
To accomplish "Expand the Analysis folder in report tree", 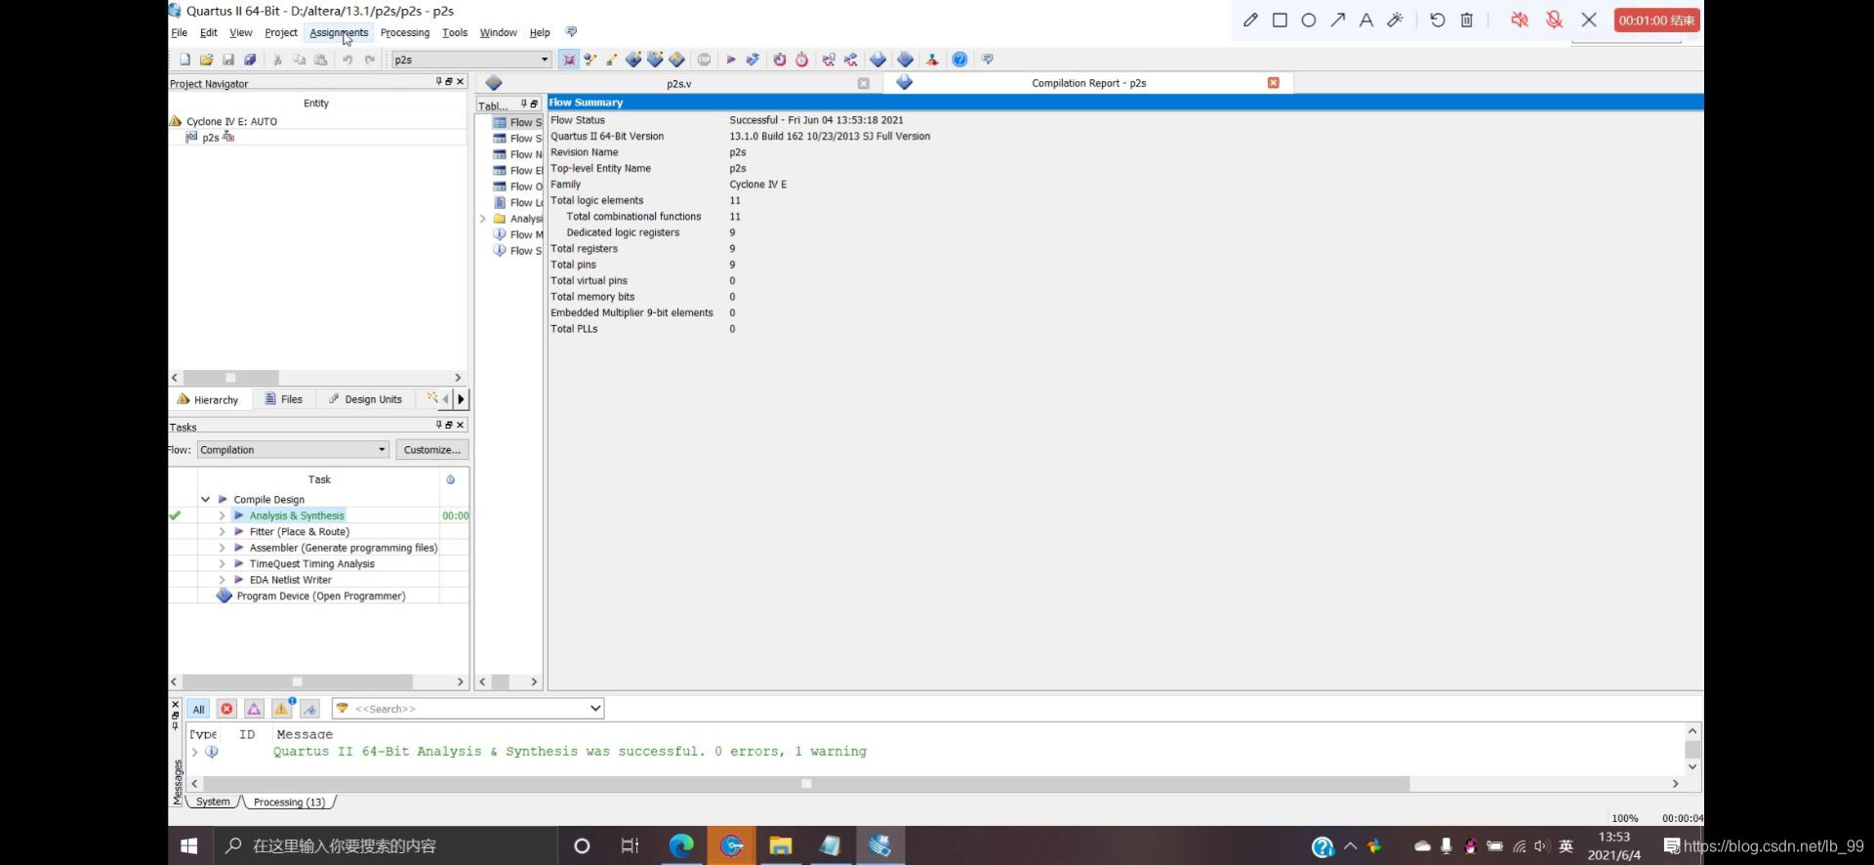I will (x=482, y=219).
